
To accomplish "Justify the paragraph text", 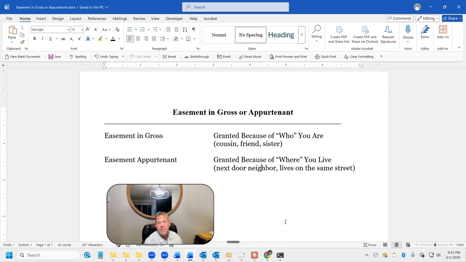I will pyautogui.click(x=154, y=39).
